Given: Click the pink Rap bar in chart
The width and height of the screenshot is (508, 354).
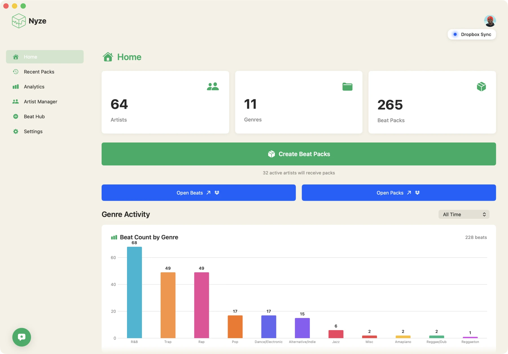Looking at the screenshot, I should click(202, 305).
